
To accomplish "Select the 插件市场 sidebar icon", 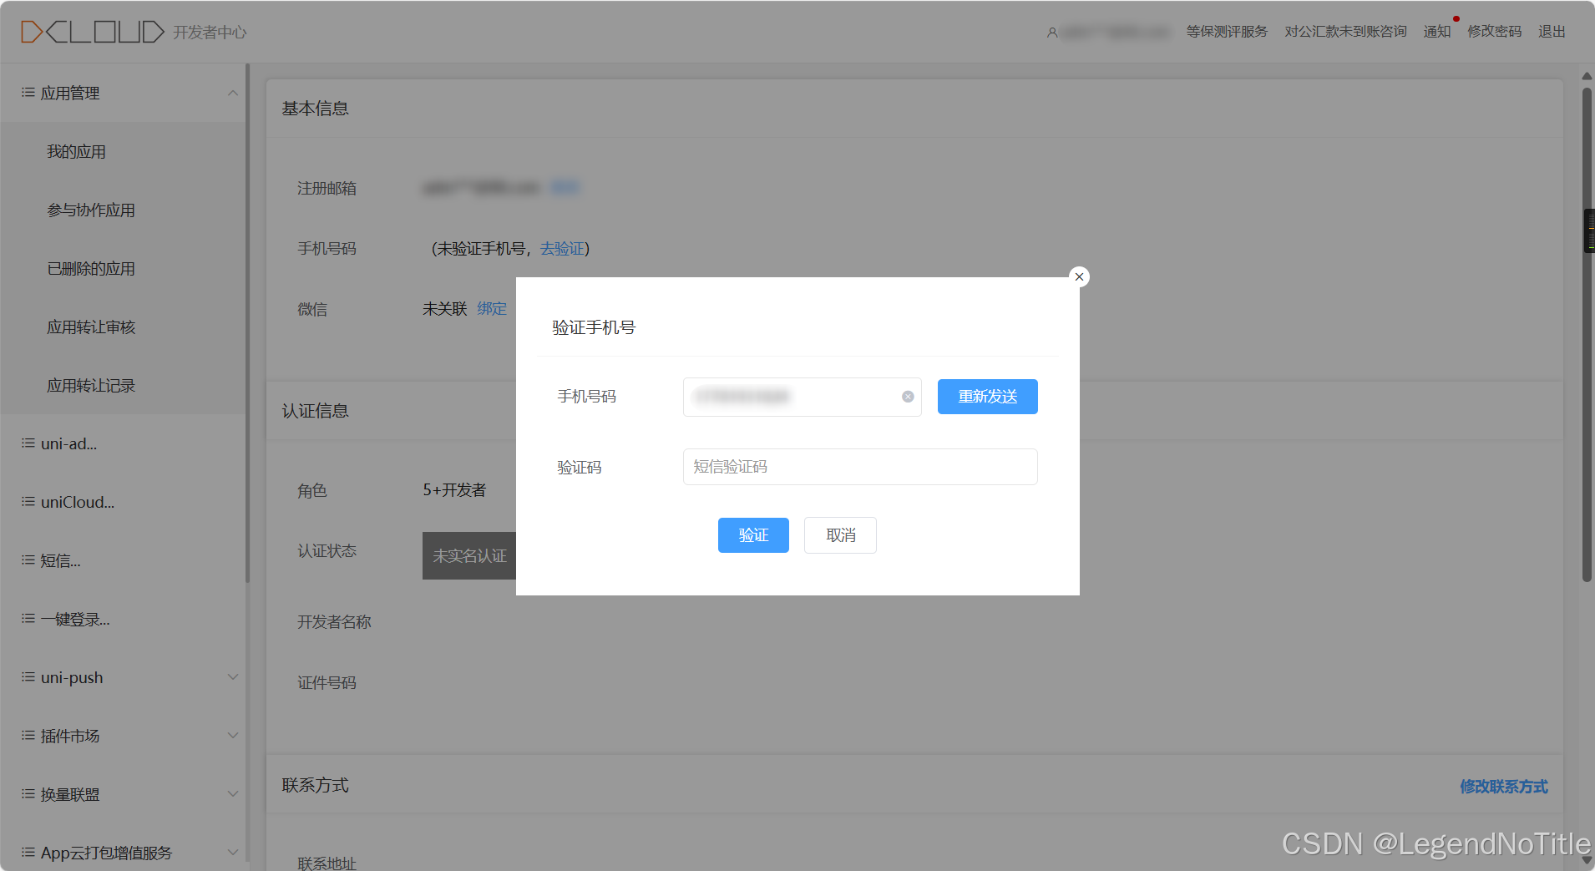I will point(26,735).
